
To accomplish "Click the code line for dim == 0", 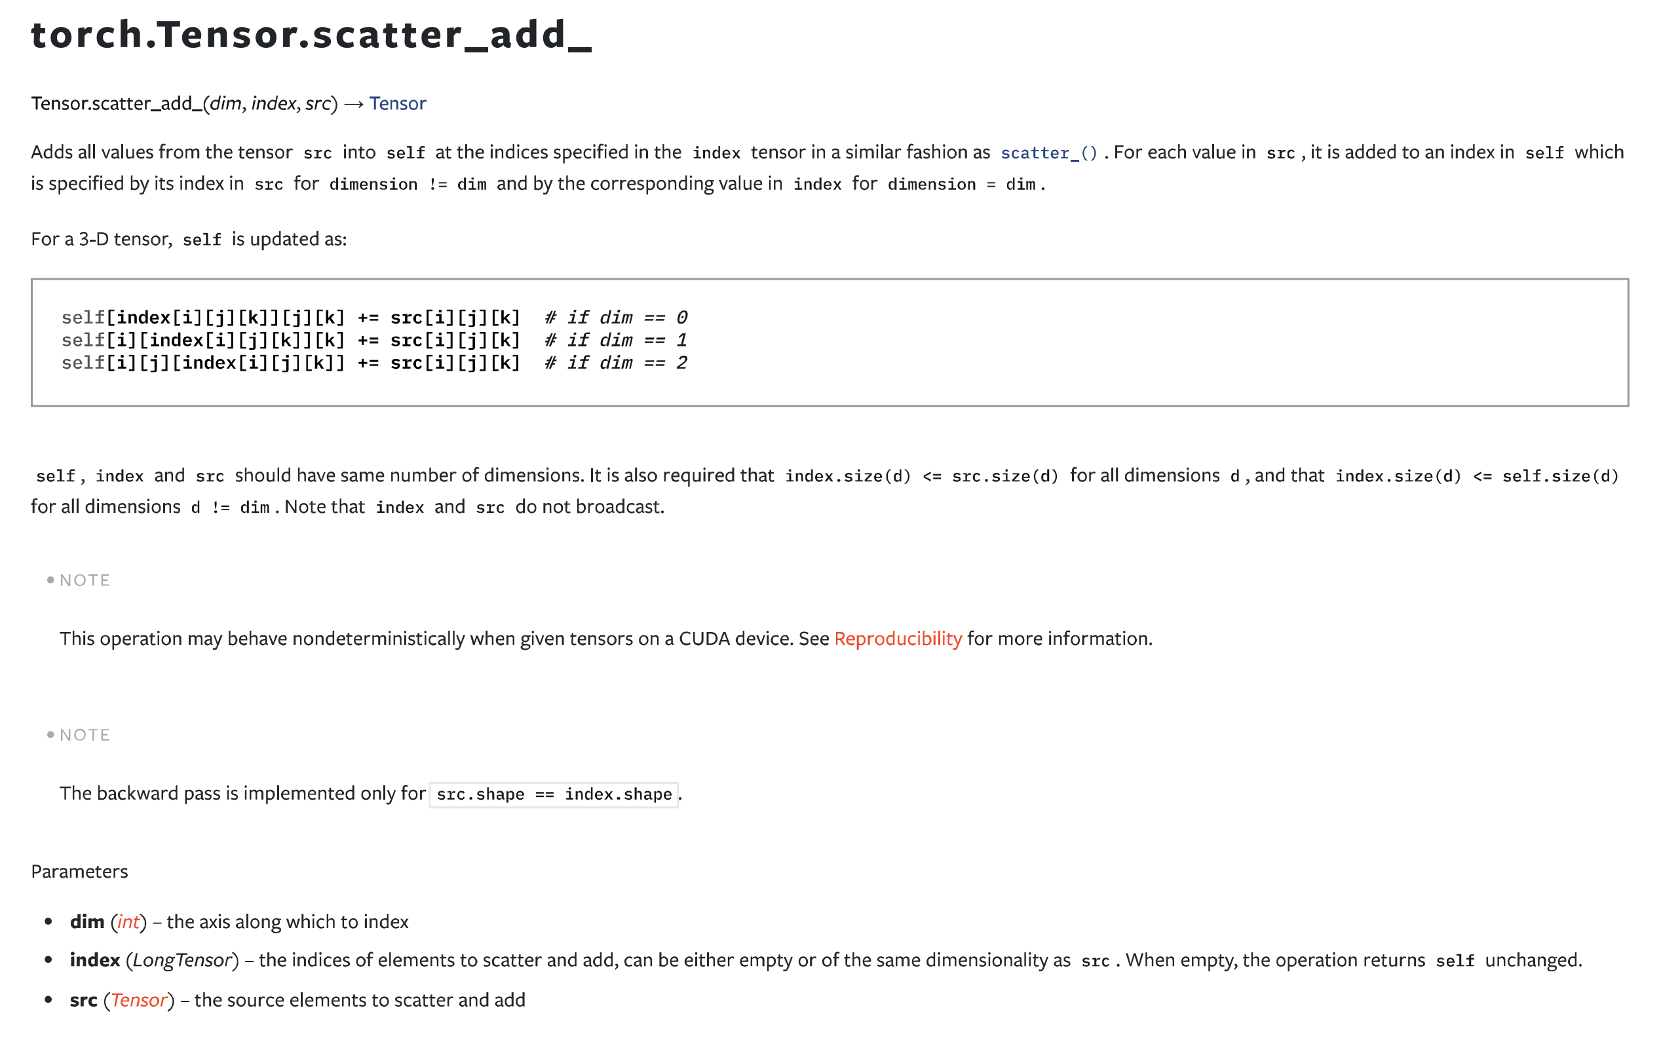I will (x=374, y=317).
